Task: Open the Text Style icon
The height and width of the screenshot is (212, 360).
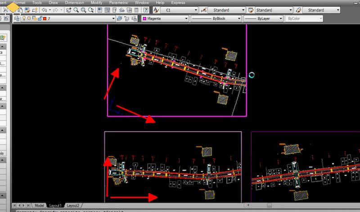Action: (156, 10)
